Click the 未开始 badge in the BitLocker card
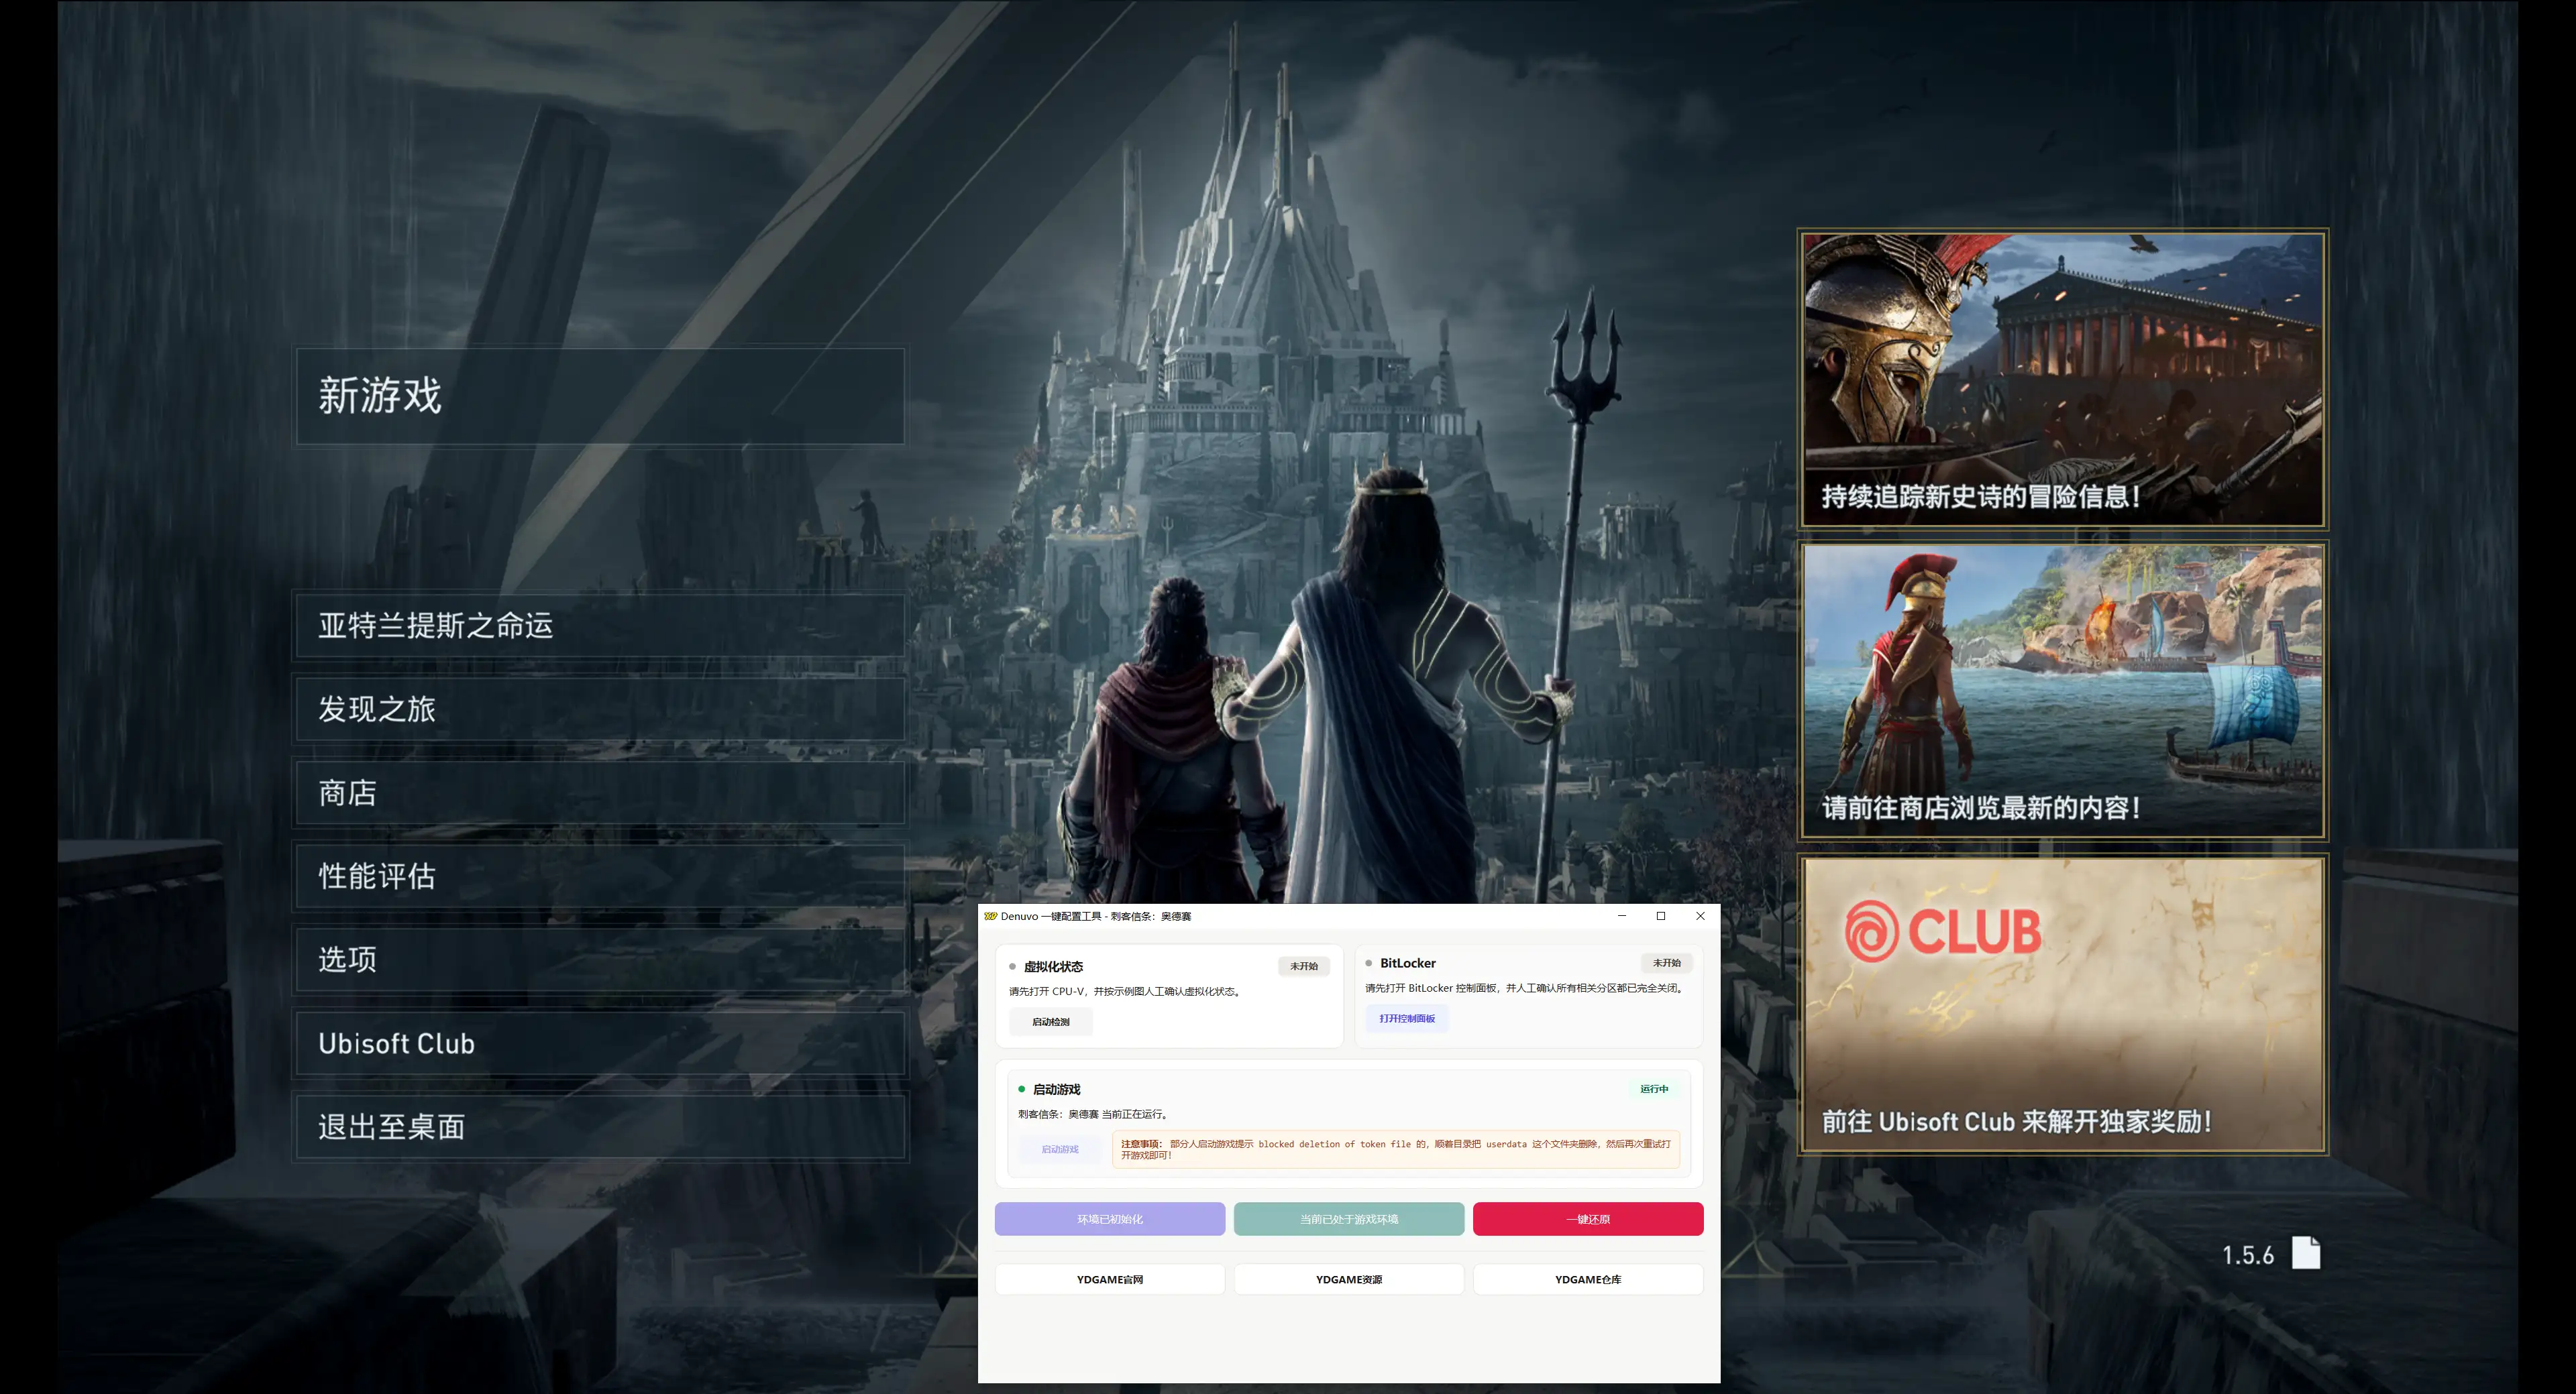This screenshot has width=2576, height=1394. [1666, 964]
